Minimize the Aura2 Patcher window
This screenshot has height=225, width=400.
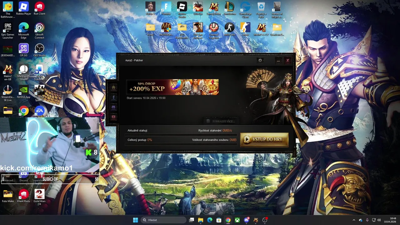[278, 61]
